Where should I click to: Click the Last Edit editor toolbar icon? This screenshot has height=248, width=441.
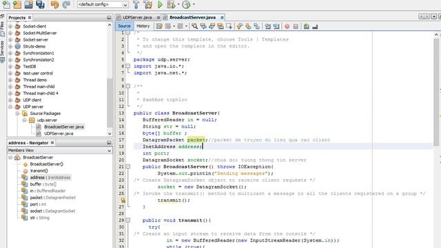tap(159, 26)
